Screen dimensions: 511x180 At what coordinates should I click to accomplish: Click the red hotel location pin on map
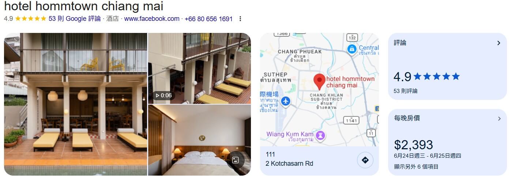(x=320, y=82)
